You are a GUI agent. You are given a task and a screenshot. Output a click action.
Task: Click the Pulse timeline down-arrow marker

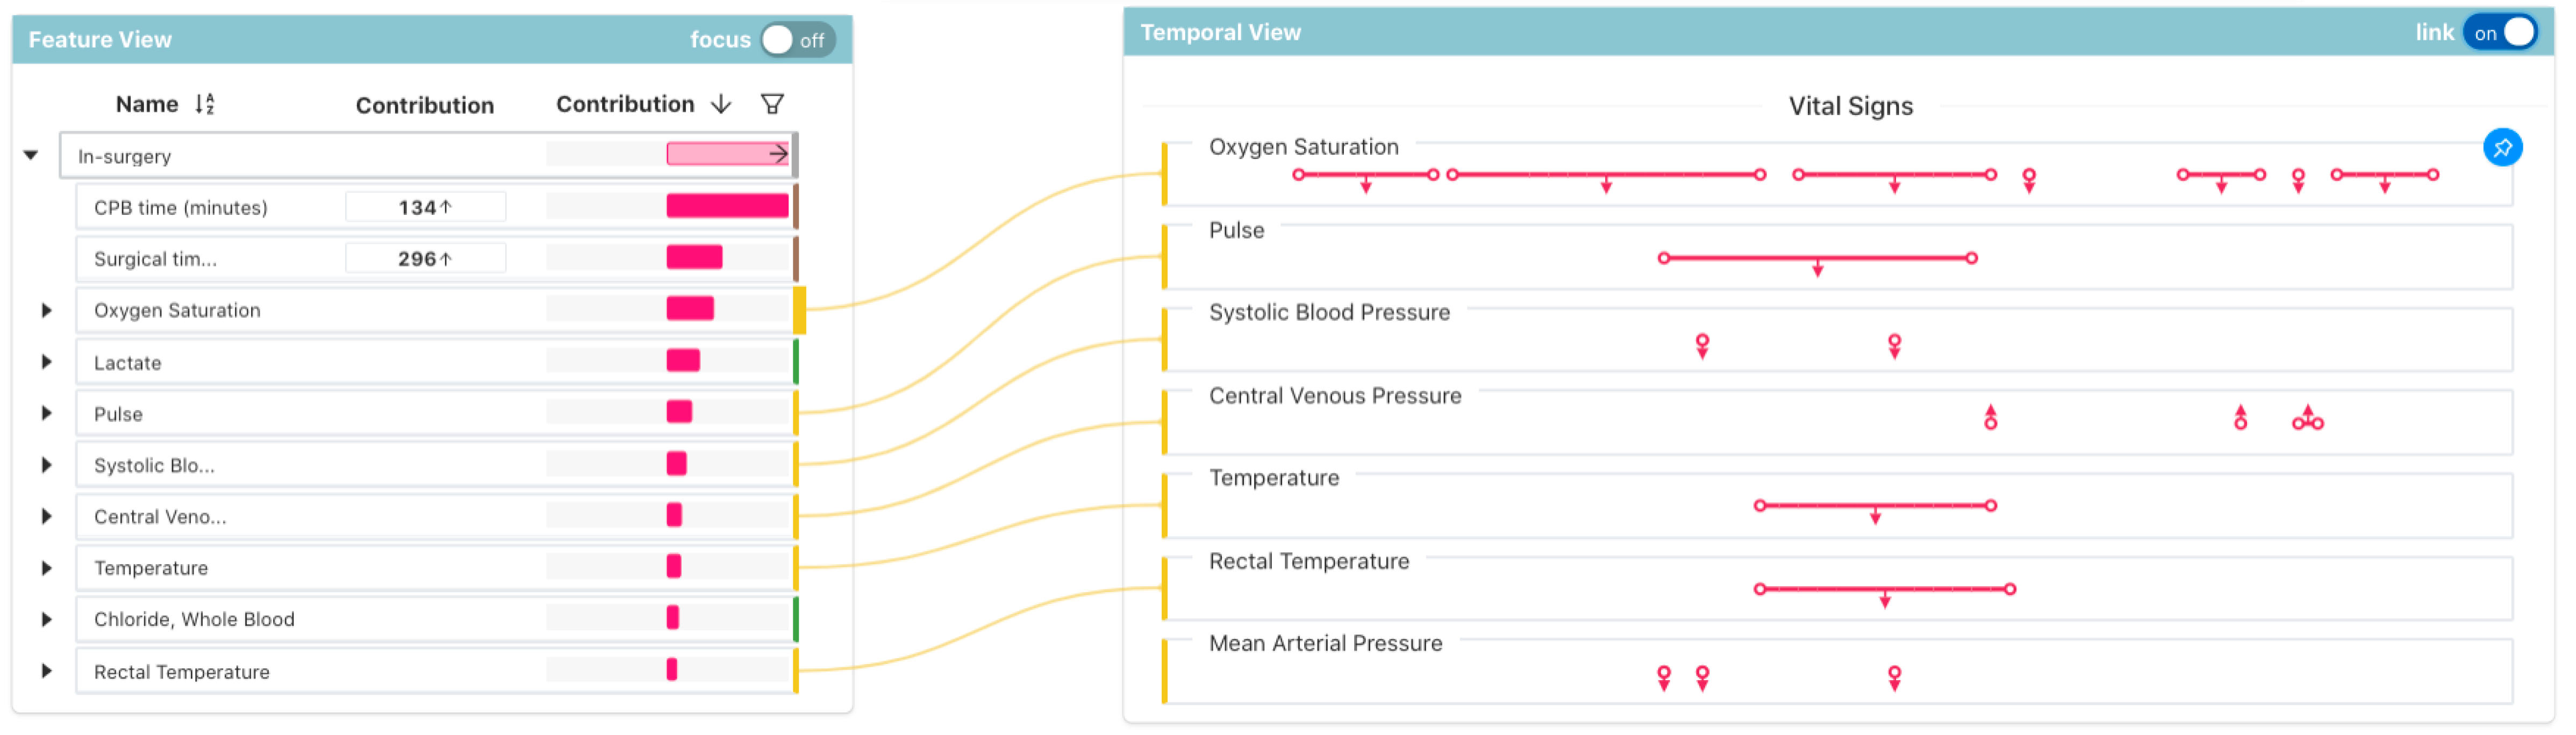click(x=1817, y=268)
